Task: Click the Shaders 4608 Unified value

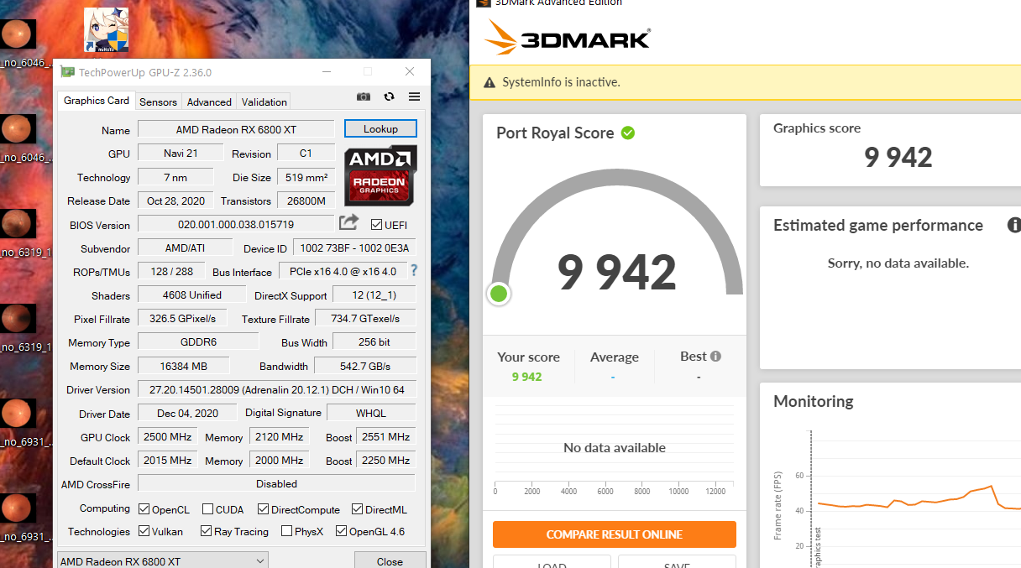Action: point(192,294)
